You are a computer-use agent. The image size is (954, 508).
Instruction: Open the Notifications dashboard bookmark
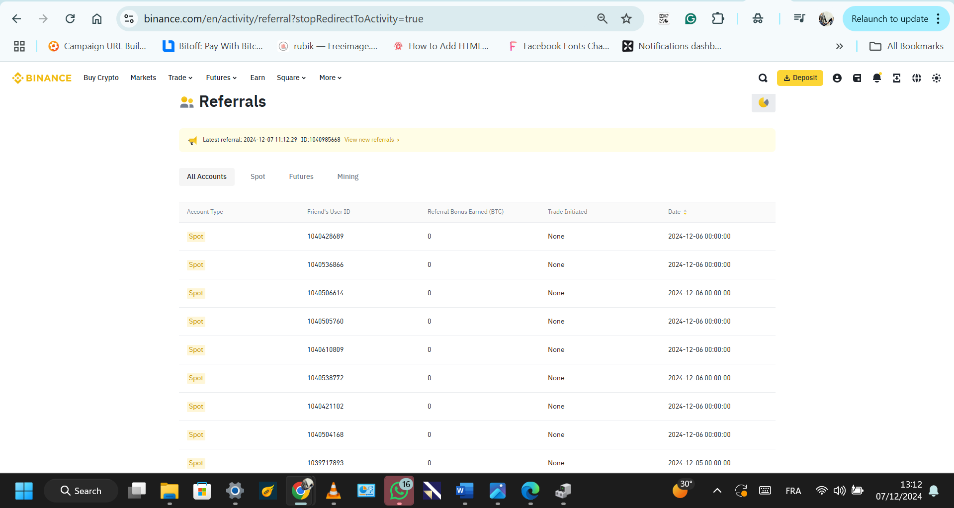point(672,46)
